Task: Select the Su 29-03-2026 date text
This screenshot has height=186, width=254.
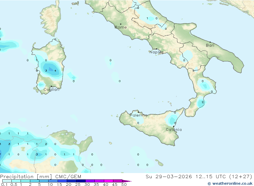Action: 169,176
